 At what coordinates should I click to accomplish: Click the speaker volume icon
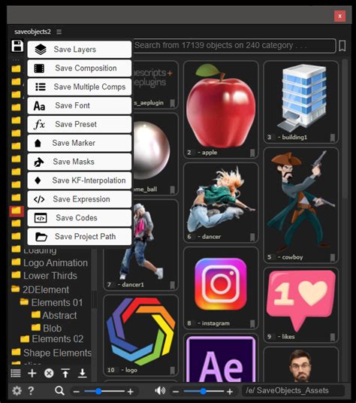[161, 391]
